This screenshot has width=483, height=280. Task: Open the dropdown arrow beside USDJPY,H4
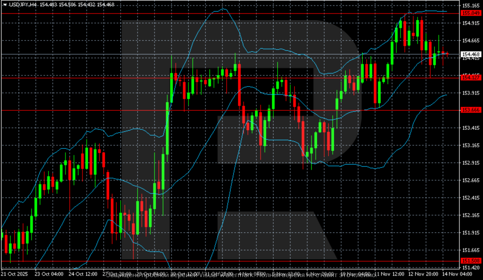pyautogui.click(x=5, y=5)
